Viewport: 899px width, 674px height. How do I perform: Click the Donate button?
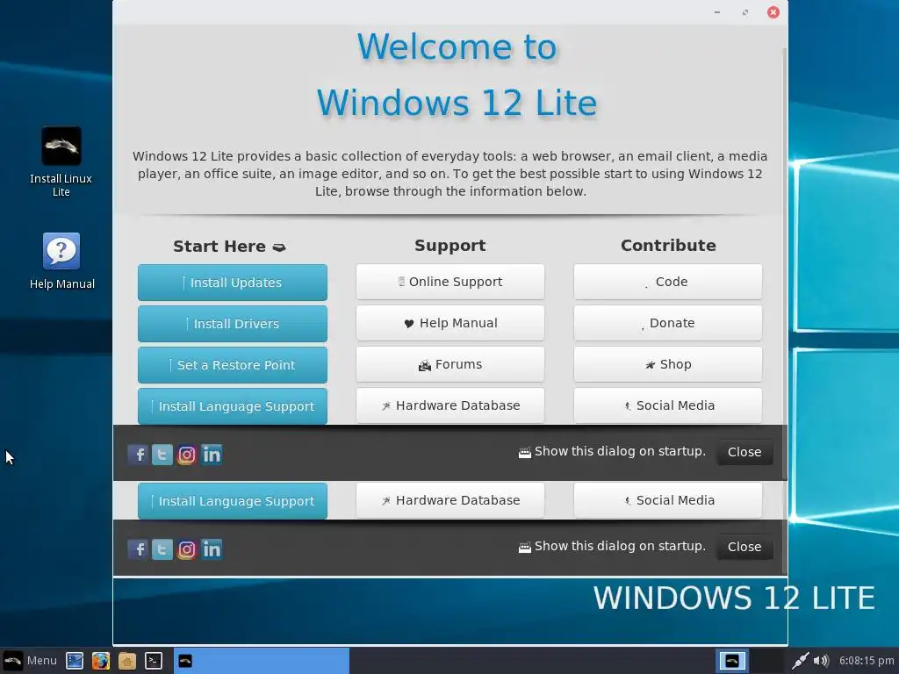668,323
